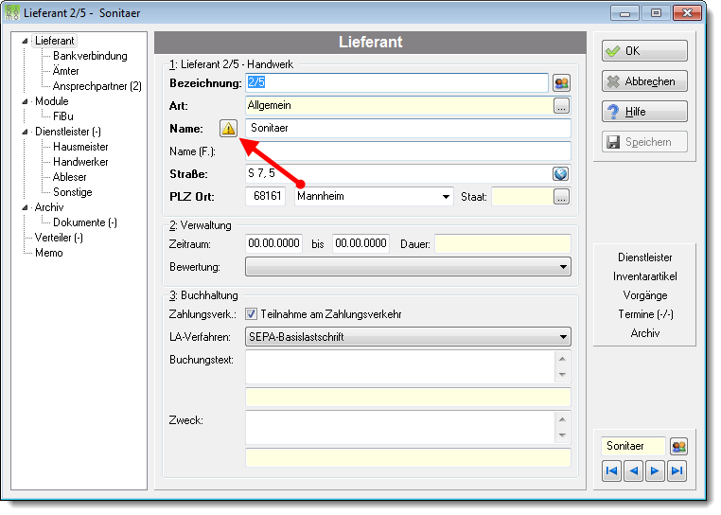Click the Staat field

click(x=522, y=197)
